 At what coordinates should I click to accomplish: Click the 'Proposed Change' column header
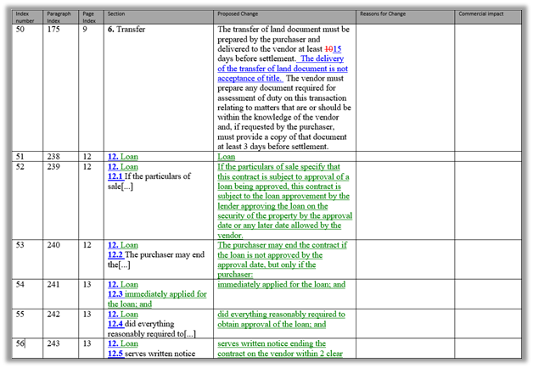point(285,17)
